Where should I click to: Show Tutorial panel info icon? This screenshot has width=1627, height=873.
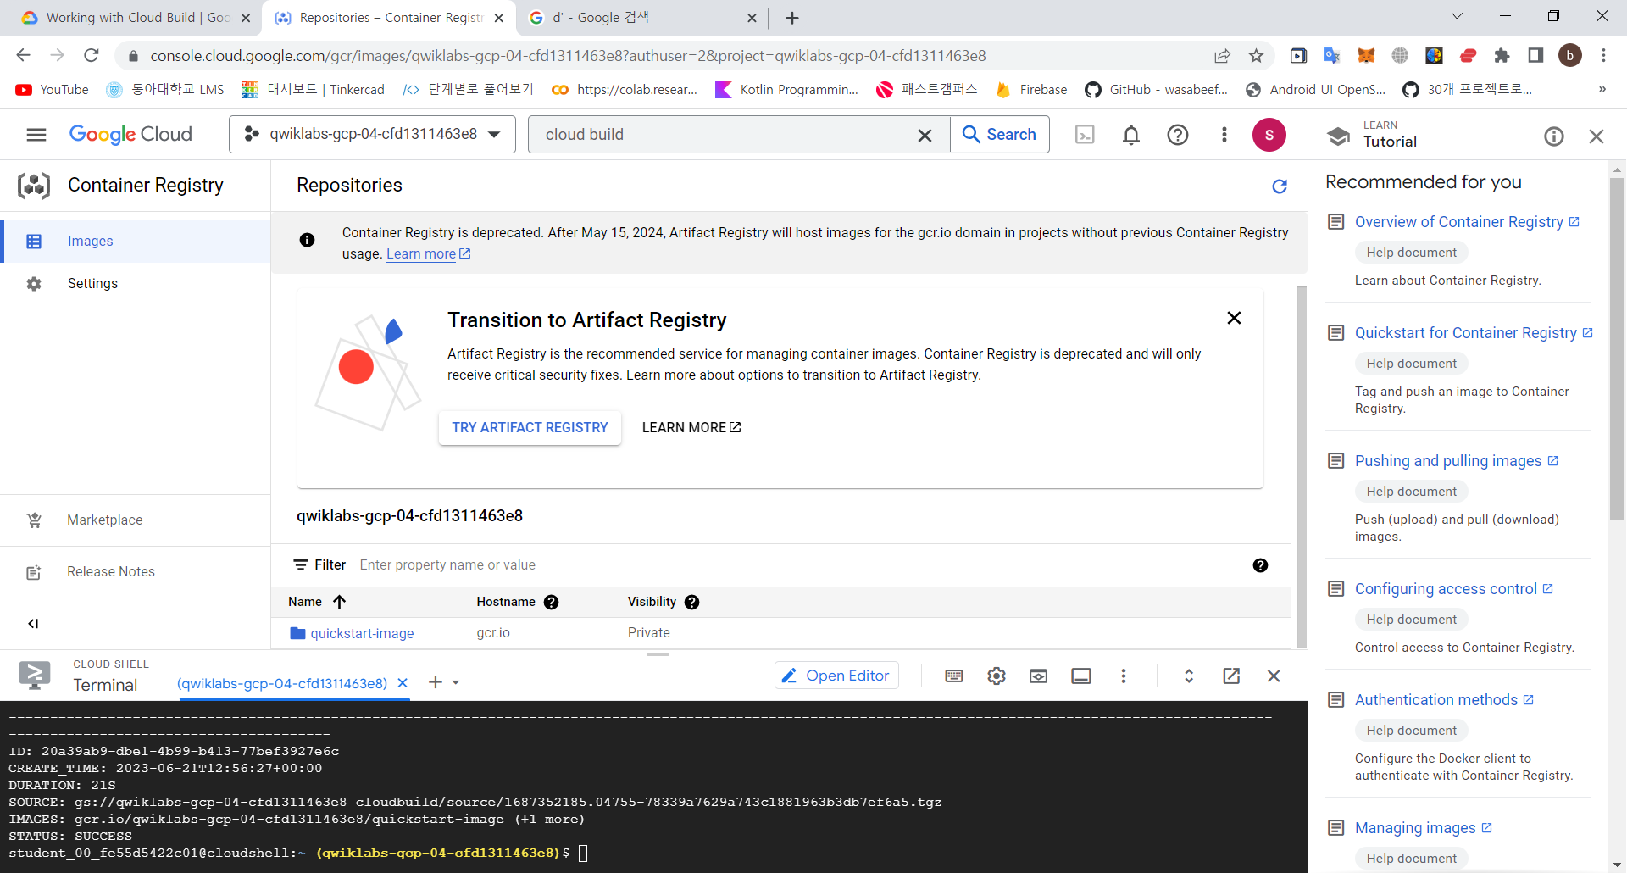click(1553, 136)
